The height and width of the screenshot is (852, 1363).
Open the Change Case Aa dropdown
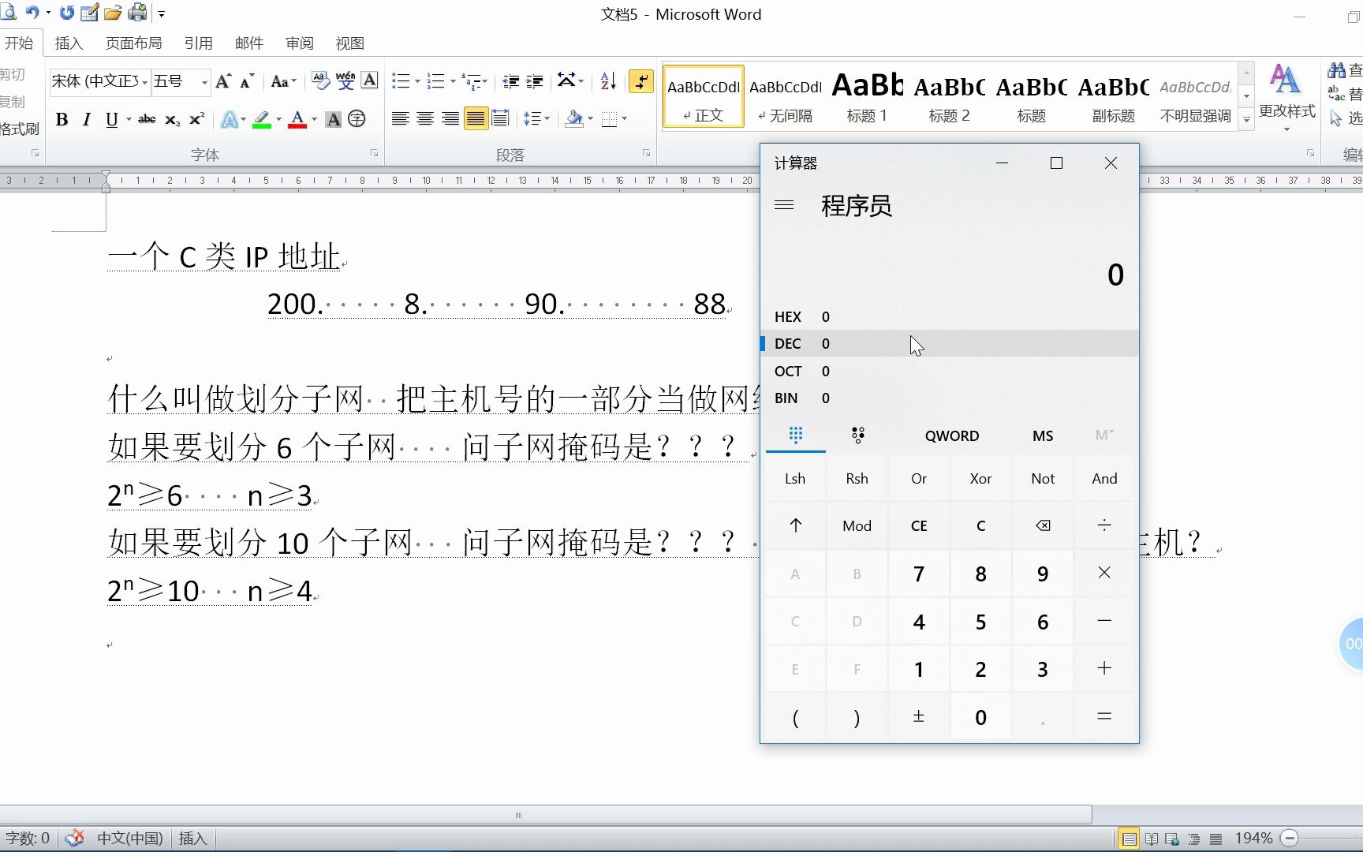pyautogui.click(x=284, y=81)
